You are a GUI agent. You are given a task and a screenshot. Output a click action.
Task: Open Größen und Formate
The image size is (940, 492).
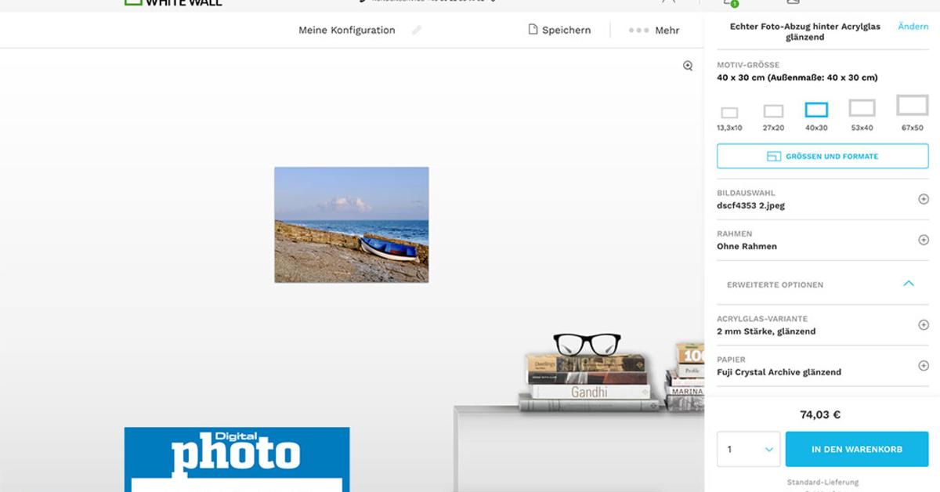pyautogui.click(x=822, y=156)
